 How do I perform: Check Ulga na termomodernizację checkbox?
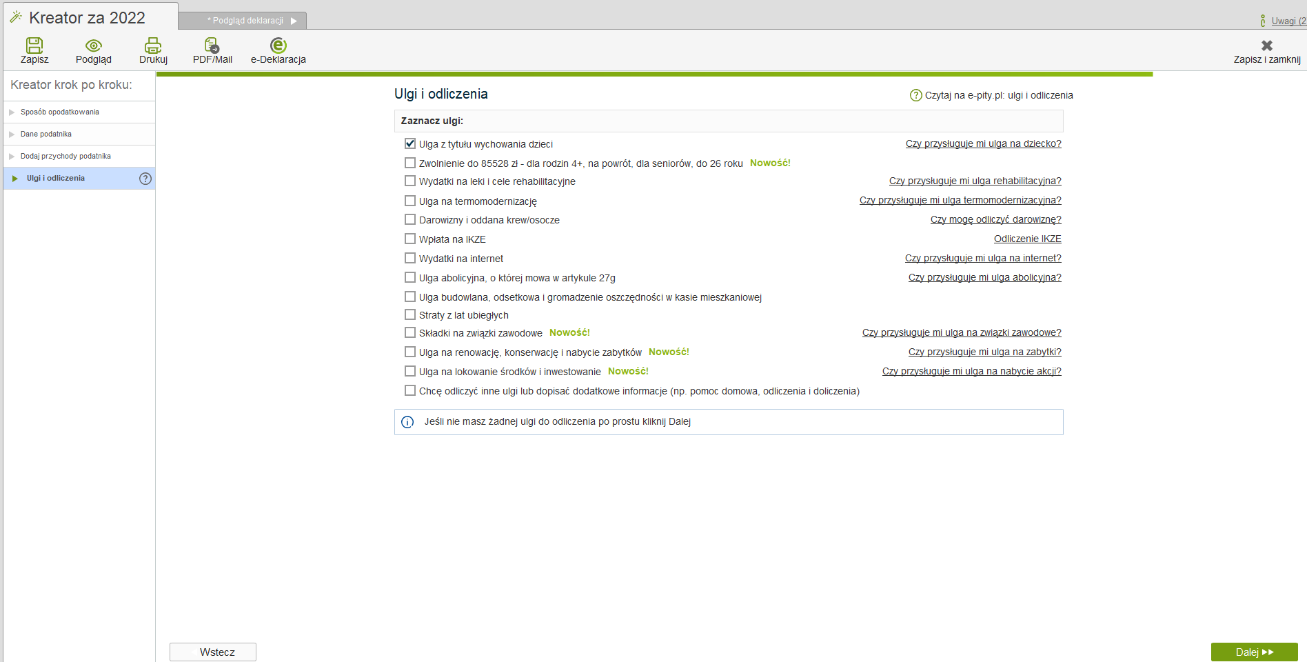[410, 201]
